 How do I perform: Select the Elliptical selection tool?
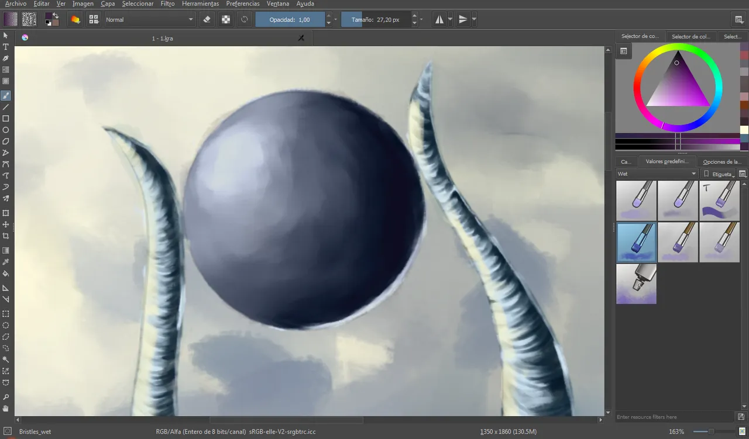pyautogui.click(x=6, y=325)
